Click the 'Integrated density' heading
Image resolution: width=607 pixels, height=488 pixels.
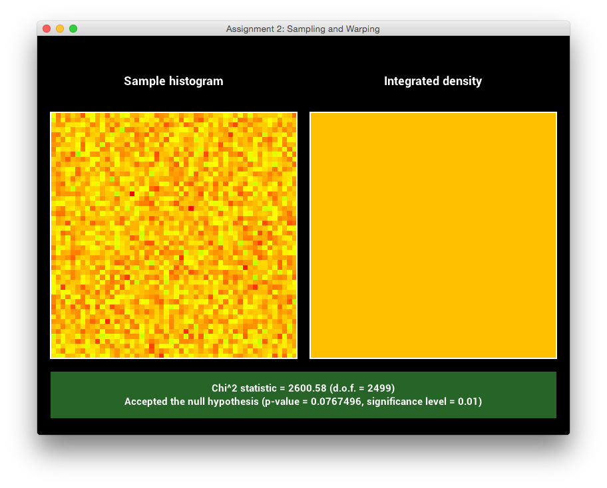pos(433,81)
